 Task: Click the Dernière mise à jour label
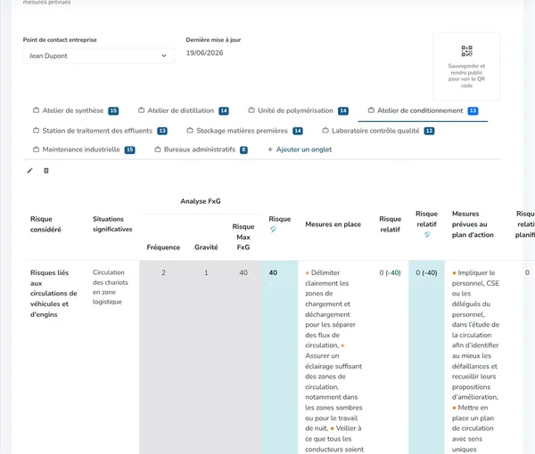pyautogui.click(x=213, y=40)
